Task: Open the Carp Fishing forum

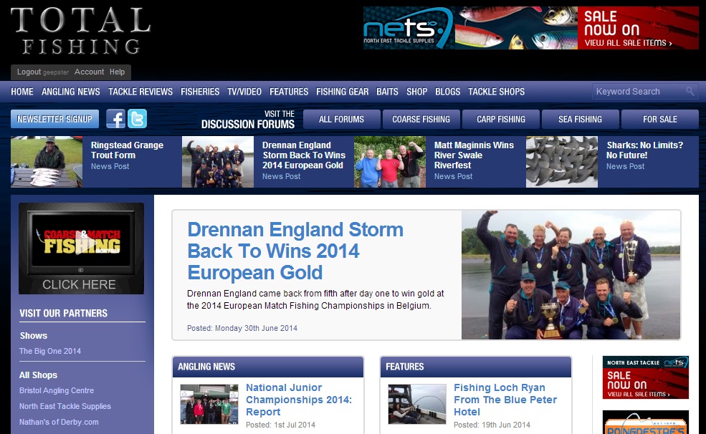Action: (x=501, y=120)
